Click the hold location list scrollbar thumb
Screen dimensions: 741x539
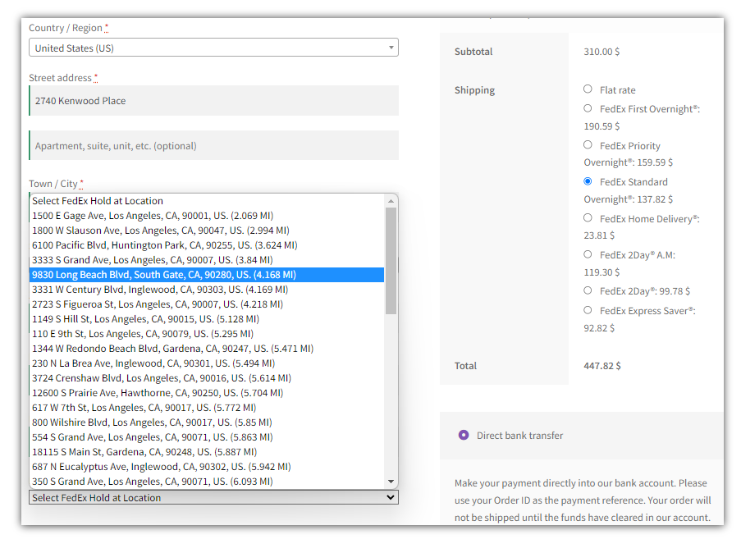pos(391,261)
